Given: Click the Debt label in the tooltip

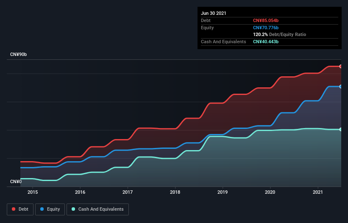Looking at the screenshot, I should pyautogui.click(x=206, y=20).
